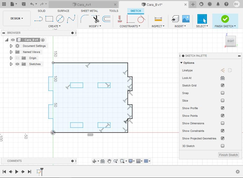Toggle the Show Profile checkbox

point(223,108)
